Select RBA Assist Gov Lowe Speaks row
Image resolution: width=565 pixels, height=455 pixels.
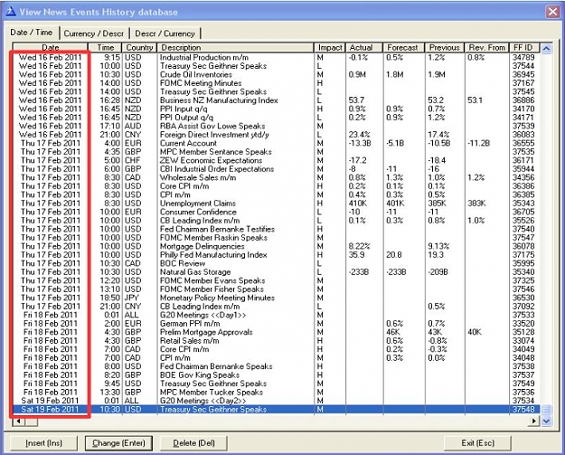[276, 127]
